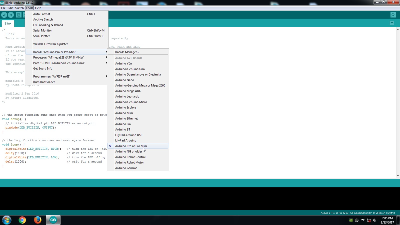Pick Arduino Duemilanove or Diecimila board

[138, 74]
